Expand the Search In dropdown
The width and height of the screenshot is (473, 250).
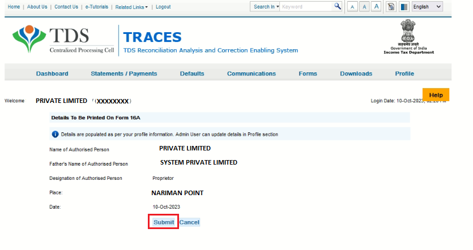point(266,7)
